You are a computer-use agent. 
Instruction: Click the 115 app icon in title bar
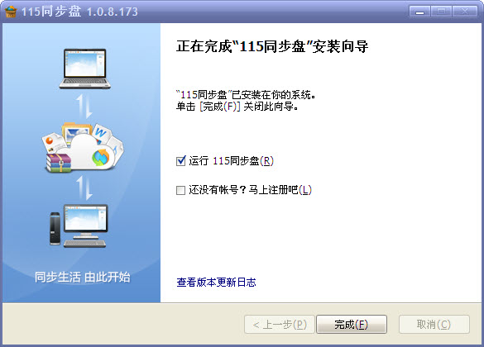[11, 12]
